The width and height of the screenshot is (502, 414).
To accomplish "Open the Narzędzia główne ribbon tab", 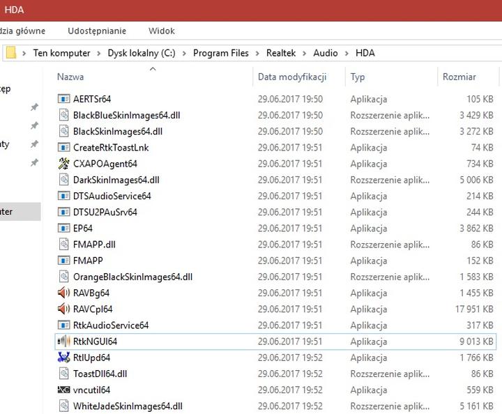I will tap(22, 31).
